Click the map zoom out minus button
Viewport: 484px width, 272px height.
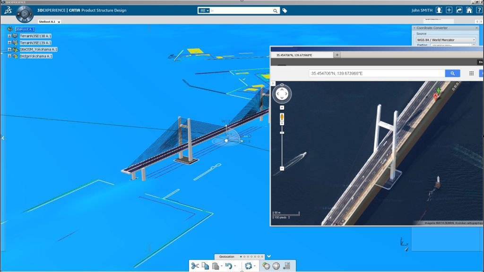(282, 168)
